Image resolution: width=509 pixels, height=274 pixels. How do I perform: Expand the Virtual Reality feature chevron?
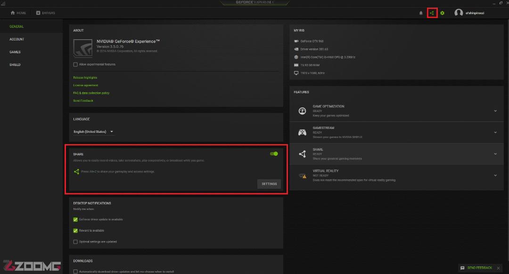pyautogui.click(x=495, y=176)
